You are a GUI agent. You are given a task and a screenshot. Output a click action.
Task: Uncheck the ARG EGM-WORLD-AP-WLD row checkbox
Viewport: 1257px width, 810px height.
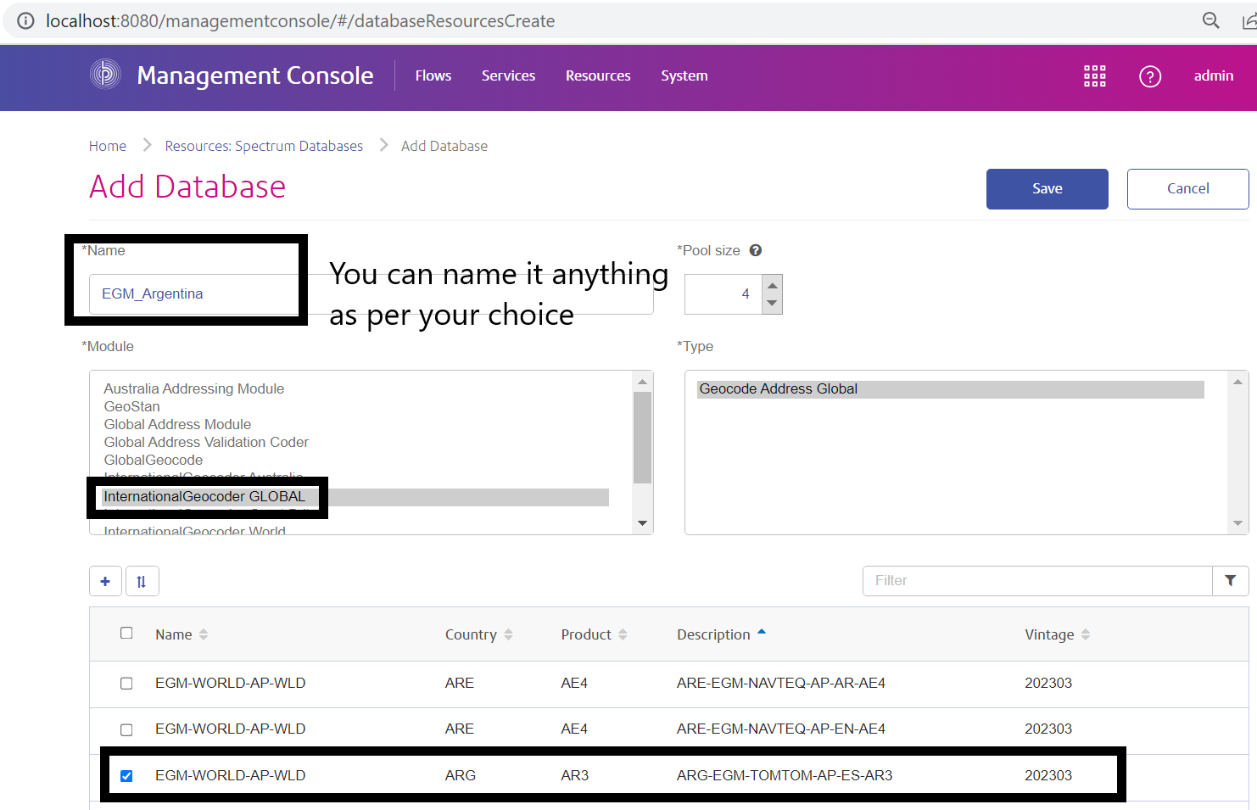click(126, 774)
